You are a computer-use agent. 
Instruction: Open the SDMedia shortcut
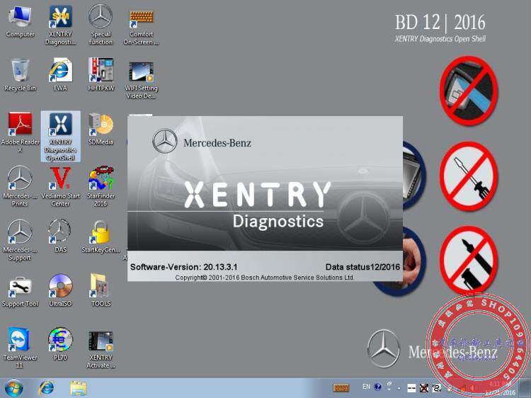[x=101, y=129]
